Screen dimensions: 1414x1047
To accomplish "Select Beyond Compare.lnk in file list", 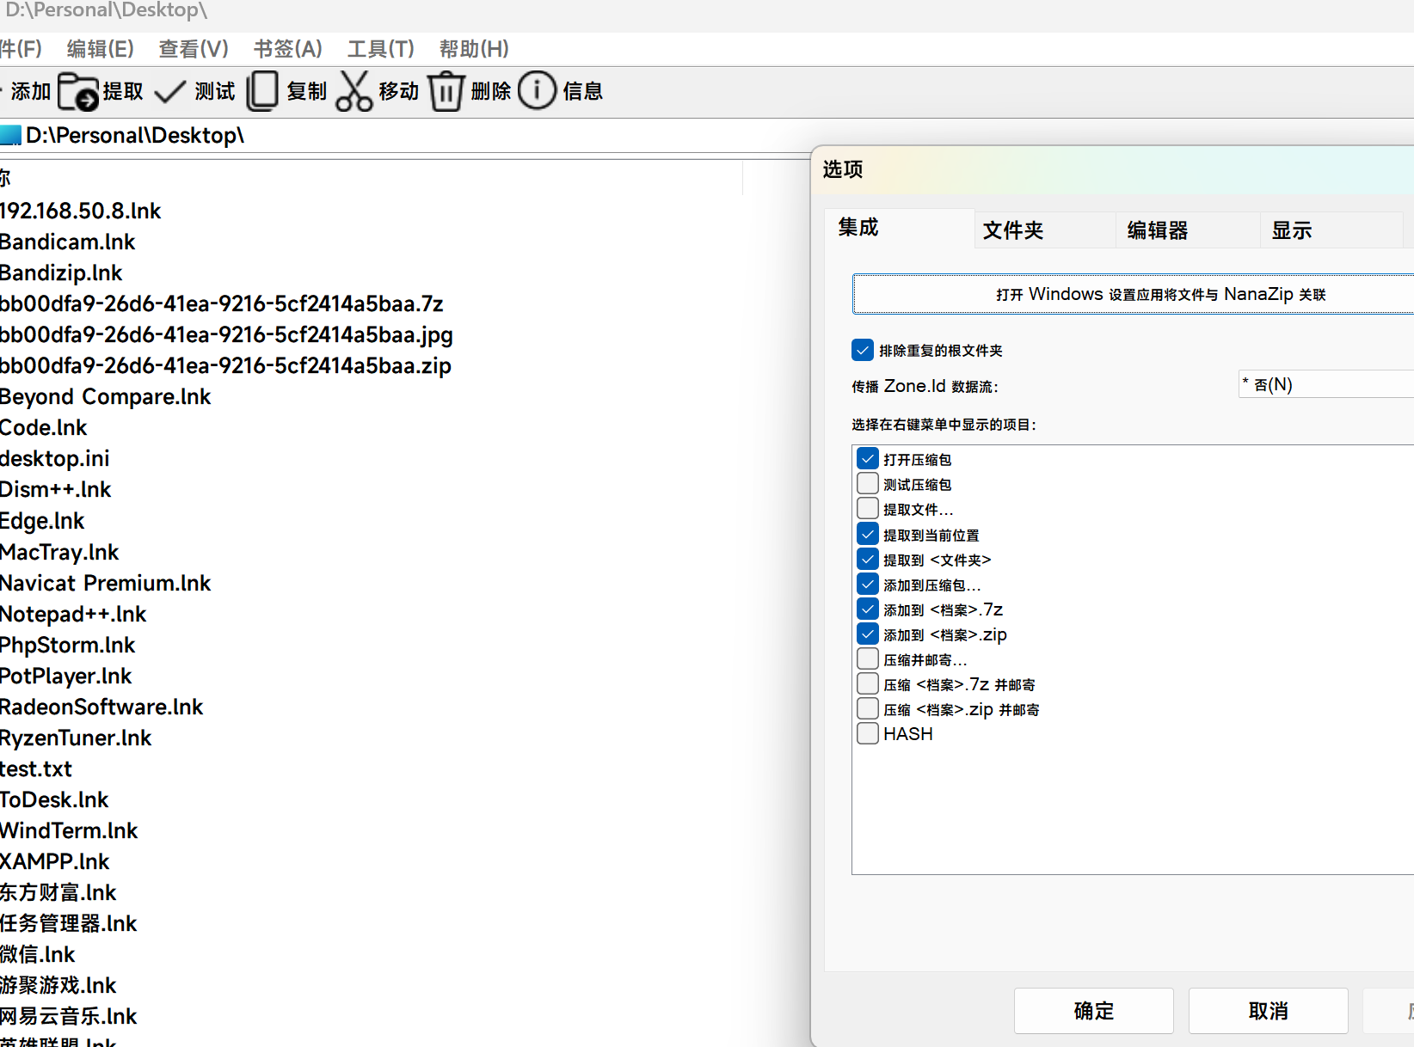I will point(105,396).
